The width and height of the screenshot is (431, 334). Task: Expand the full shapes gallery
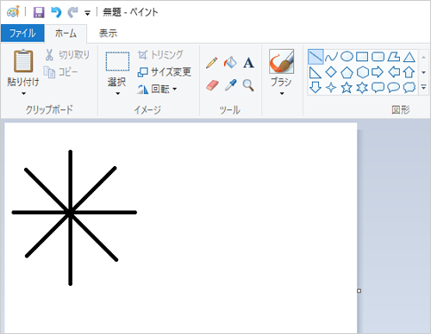423,87
